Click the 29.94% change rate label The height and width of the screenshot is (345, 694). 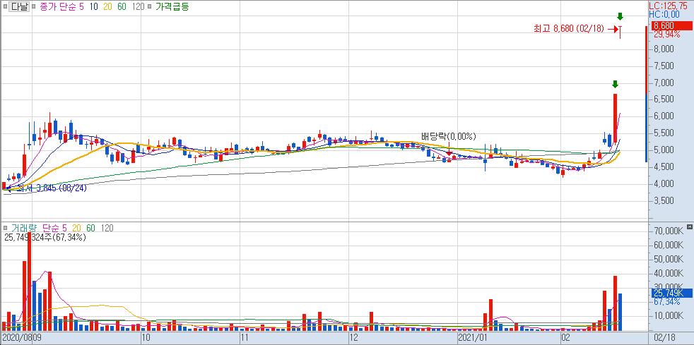[x=666, y=35]
